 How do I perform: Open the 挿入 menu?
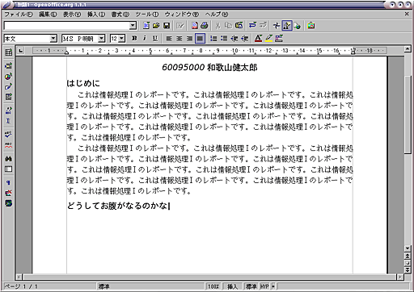point(96,15)
